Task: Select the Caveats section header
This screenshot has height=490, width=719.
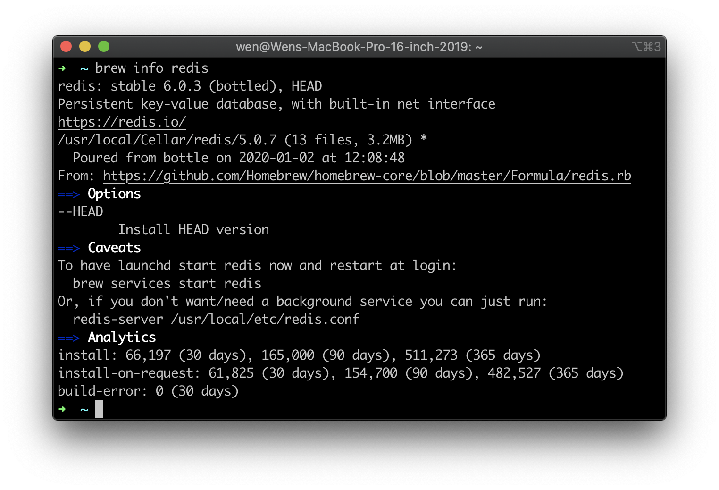Action: tap(114, 247)
